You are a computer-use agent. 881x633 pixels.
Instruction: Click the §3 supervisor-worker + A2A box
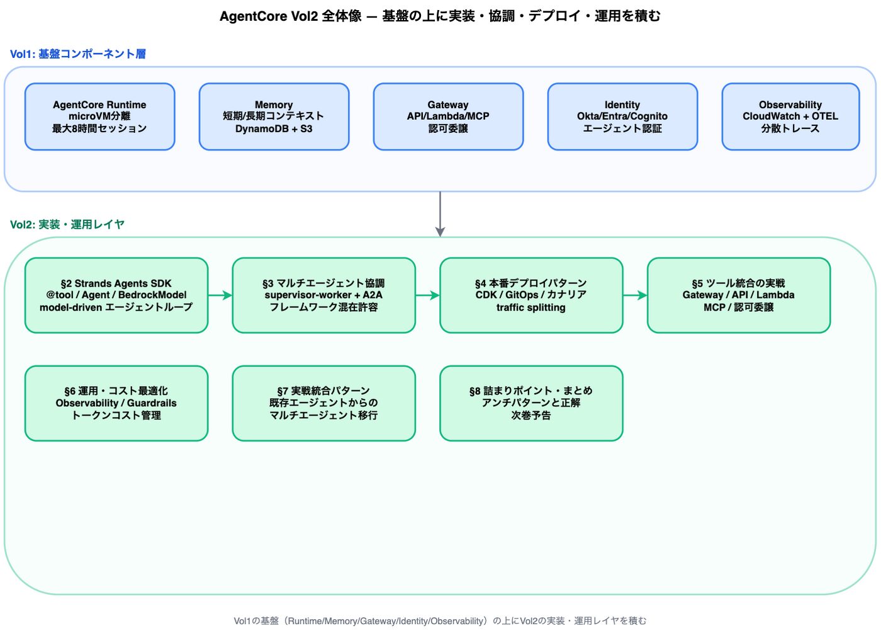(324, 295)
